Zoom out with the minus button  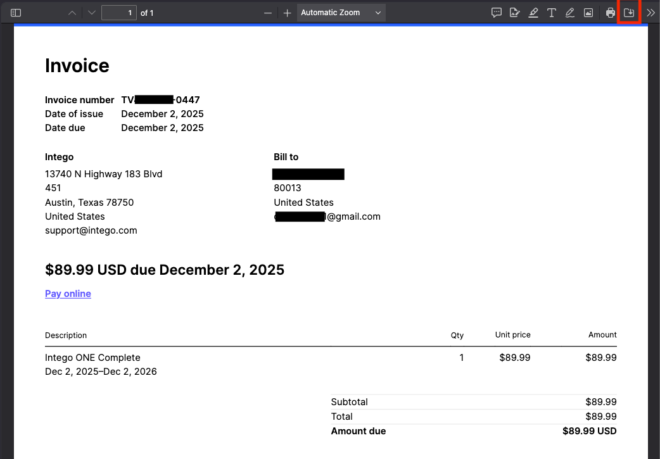(x=268, y=13)
